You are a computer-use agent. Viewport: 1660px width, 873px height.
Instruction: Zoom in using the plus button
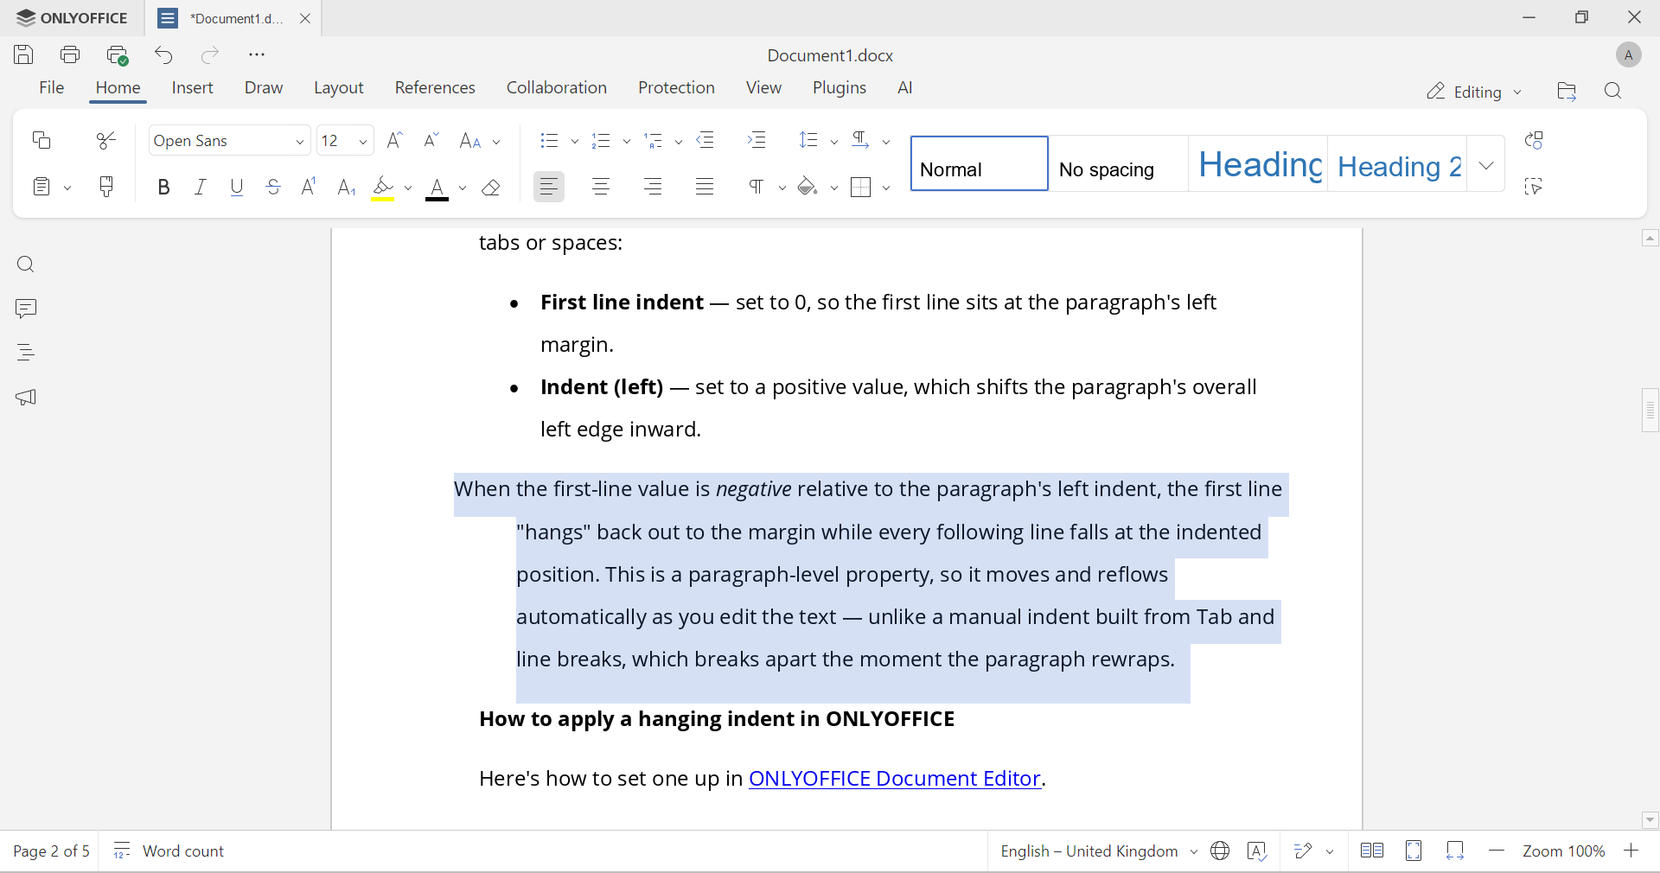click(1631, 851)
